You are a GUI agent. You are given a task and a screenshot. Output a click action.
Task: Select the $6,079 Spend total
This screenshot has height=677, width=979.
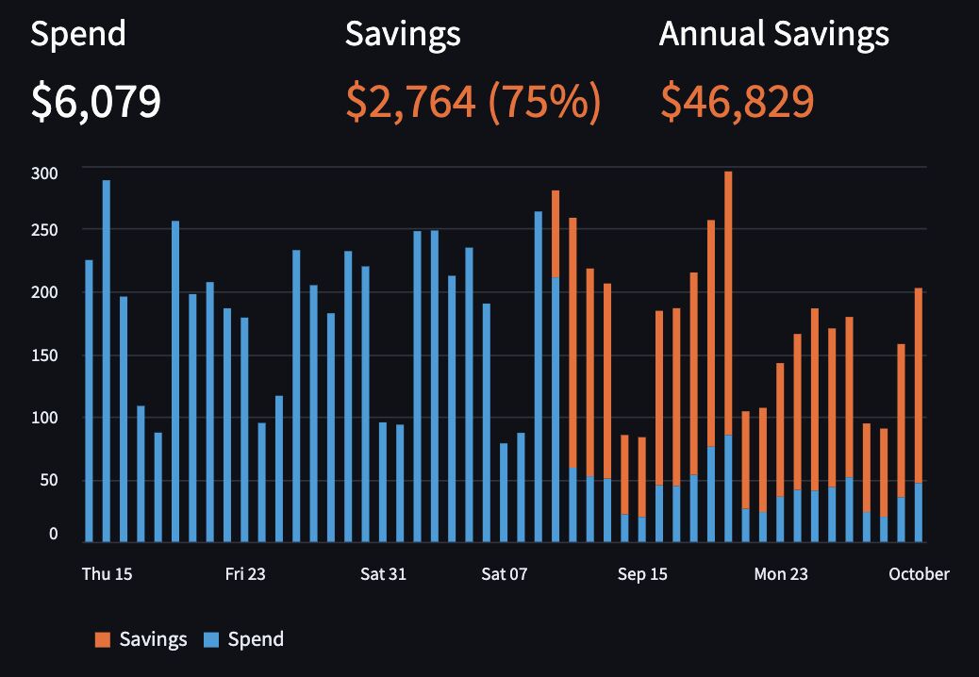pos(96,101)
